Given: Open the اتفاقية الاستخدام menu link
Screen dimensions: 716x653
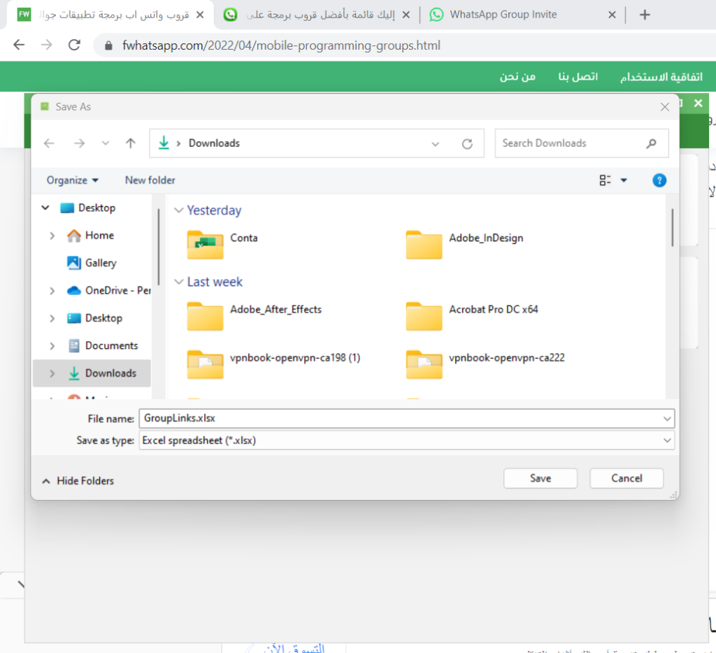Looking at the screenshot, I should pos(661,77).
